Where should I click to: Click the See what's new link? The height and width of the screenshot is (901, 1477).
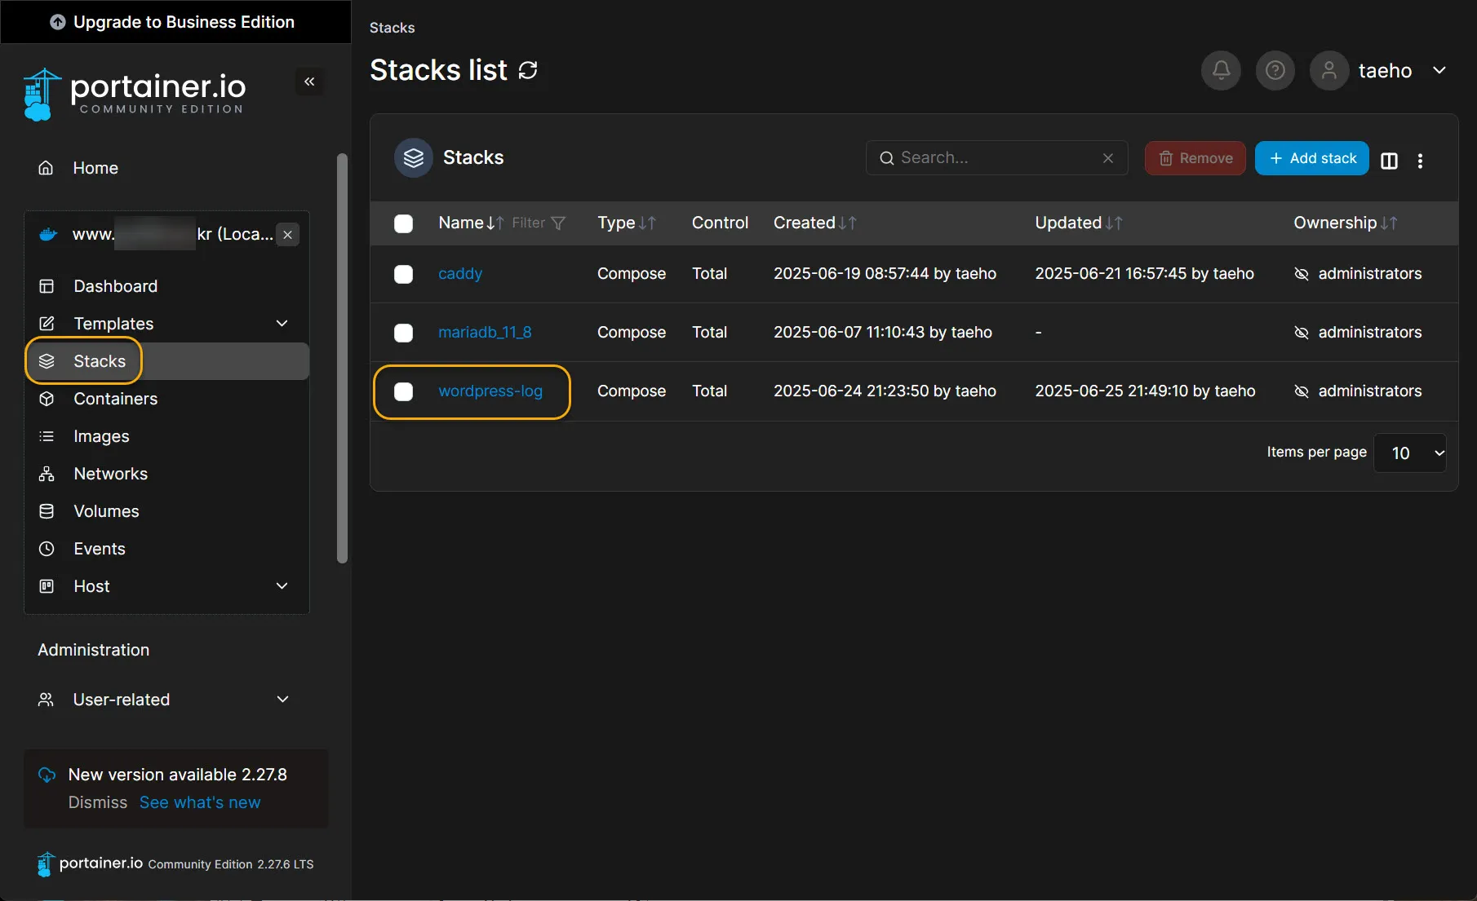[200, 802]
